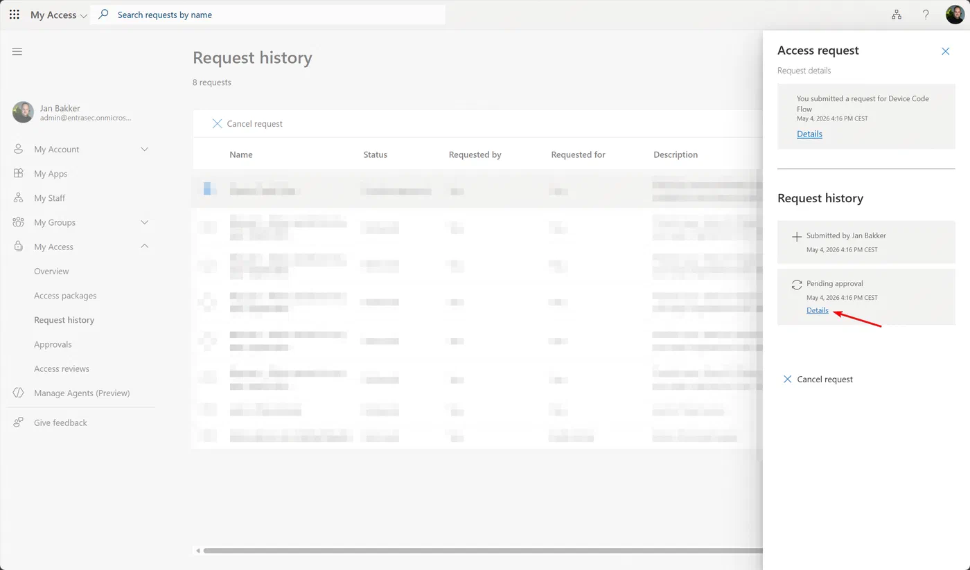Click the Description column header
Image resolution: width=970 pixels, height=570 pixels.
click(676, 154)
